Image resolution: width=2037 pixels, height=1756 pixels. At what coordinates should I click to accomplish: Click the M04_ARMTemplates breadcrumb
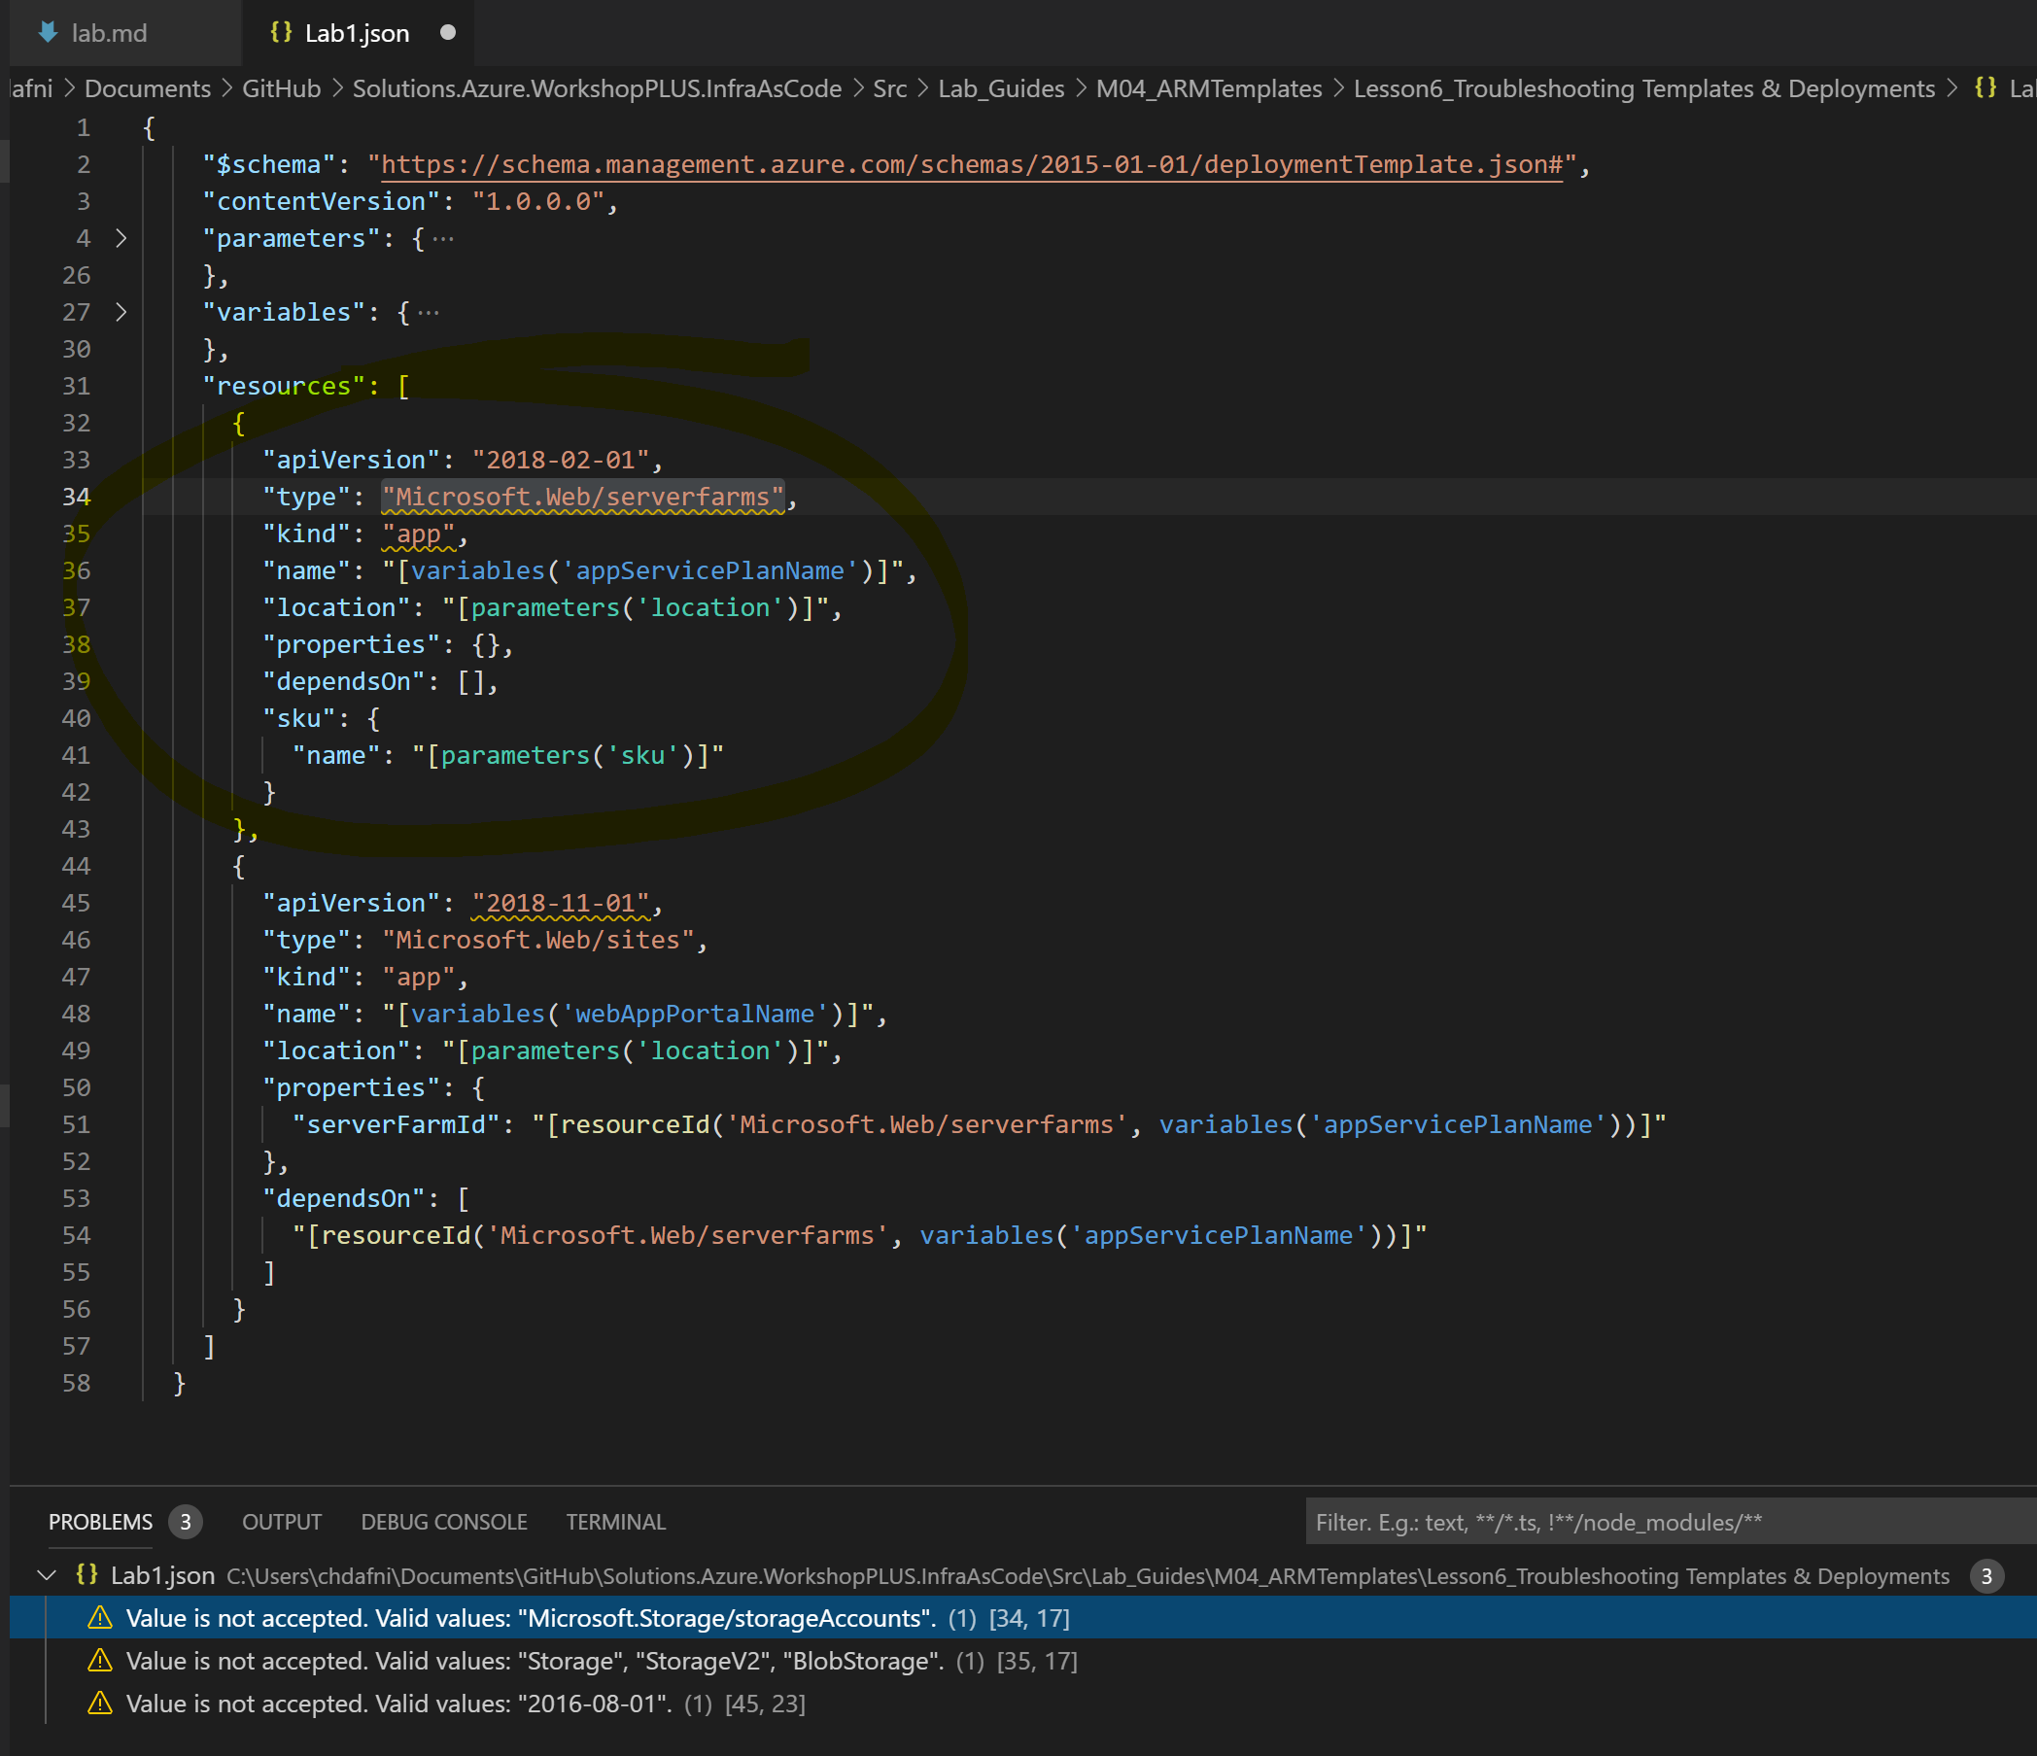(1209, 87)
